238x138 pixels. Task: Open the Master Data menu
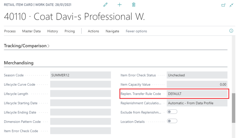31,31
